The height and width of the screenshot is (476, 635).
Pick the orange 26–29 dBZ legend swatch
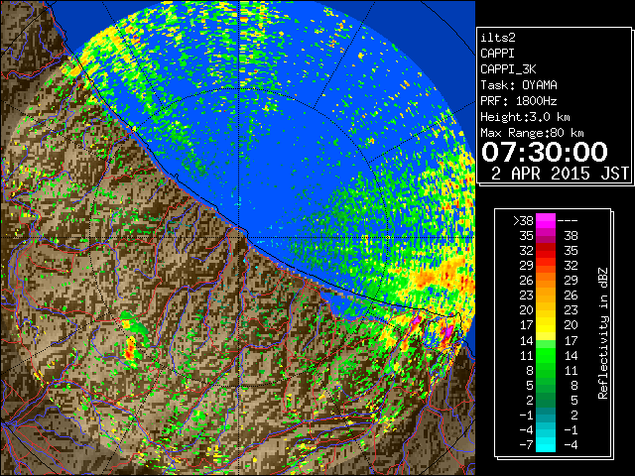(546, 280)
